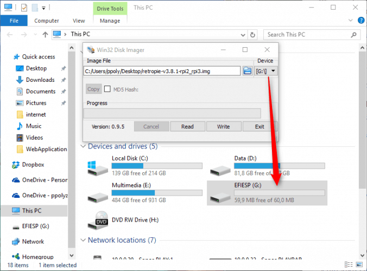Click the Forward navigation arrow
The image size is (367, 271).
(x=24, y=35)
